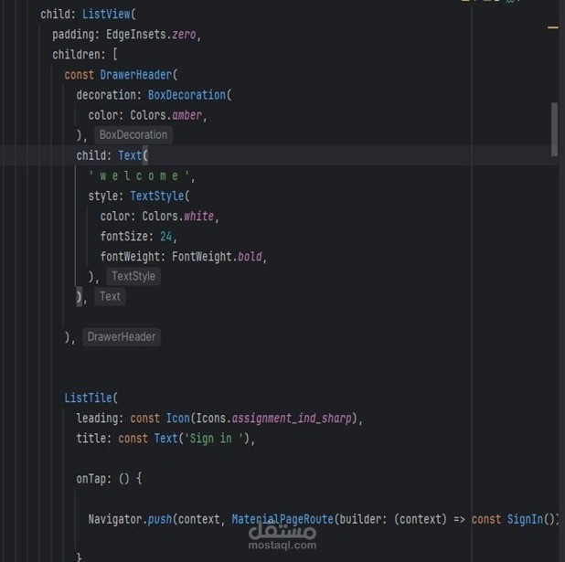Click the 'leading:' property name
Viewport: 565px width, 562px height.
(100, 419)
